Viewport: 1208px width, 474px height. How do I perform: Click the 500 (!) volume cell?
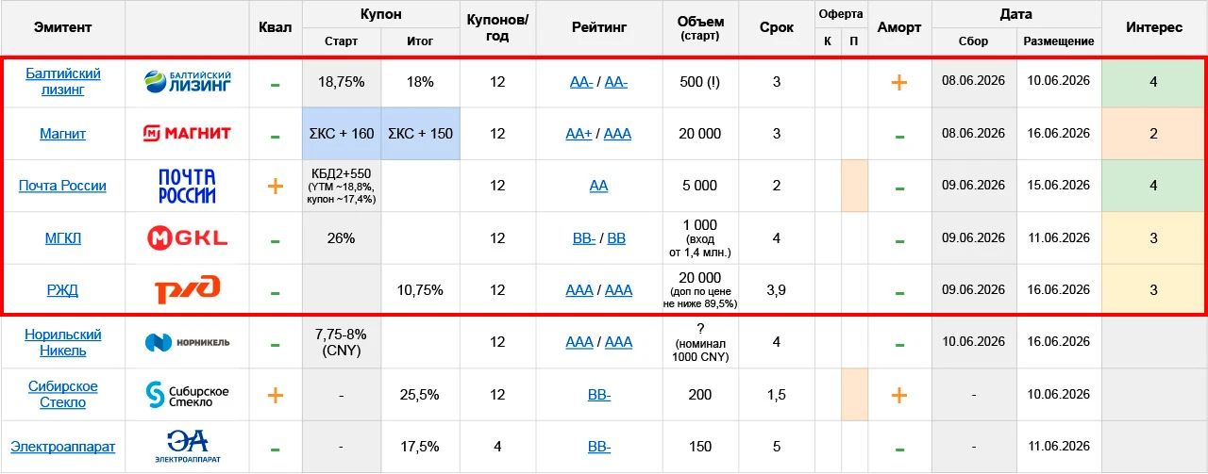coord(699,82)
